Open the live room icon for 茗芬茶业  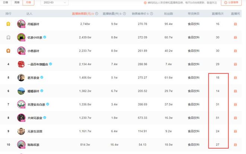click(x=235, y=77)
